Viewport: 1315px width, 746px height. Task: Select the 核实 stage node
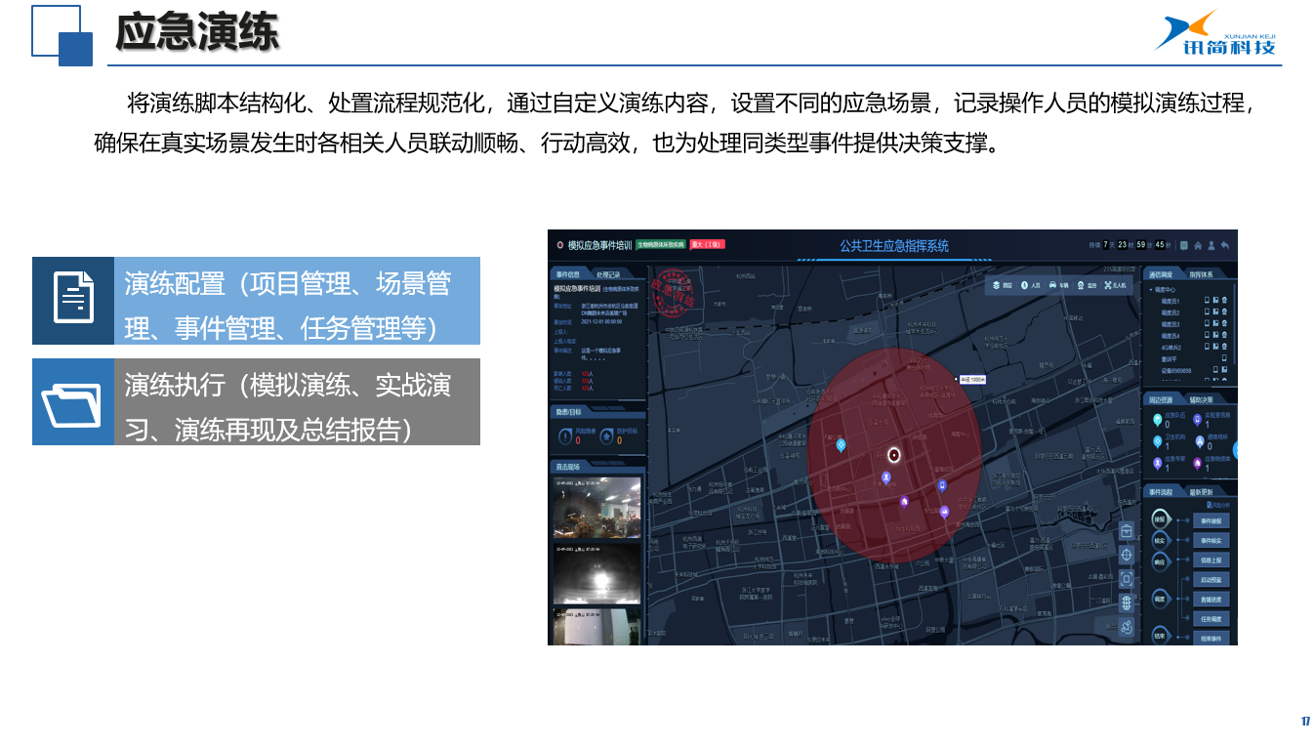(x=1160, y=541)
